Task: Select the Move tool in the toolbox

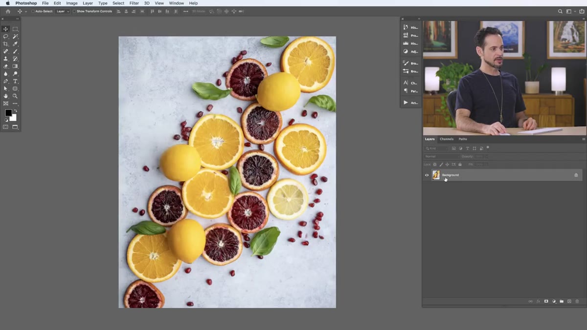Action: point(6,29)
